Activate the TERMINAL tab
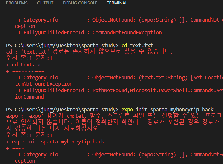This screenshot has width=223, height=164. [x=117, y=3]
